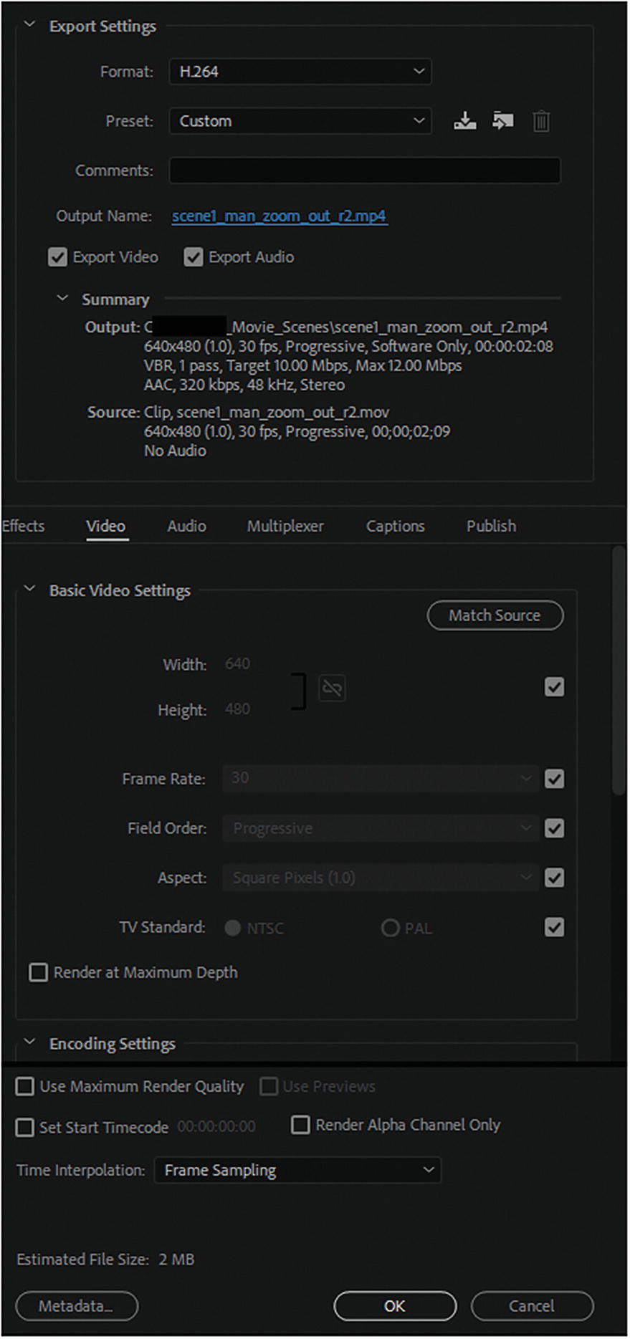This screenshot has height=1339, width=630.
Task: Click the Match Source button
Action: click(495, 615)
